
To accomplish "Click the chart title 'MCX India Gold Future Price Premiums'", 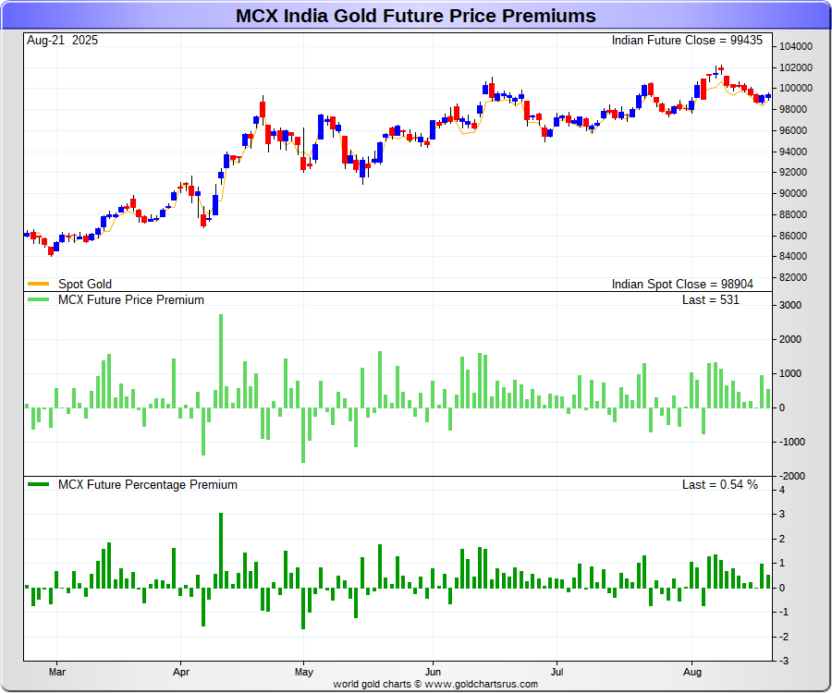I will 415,16.
